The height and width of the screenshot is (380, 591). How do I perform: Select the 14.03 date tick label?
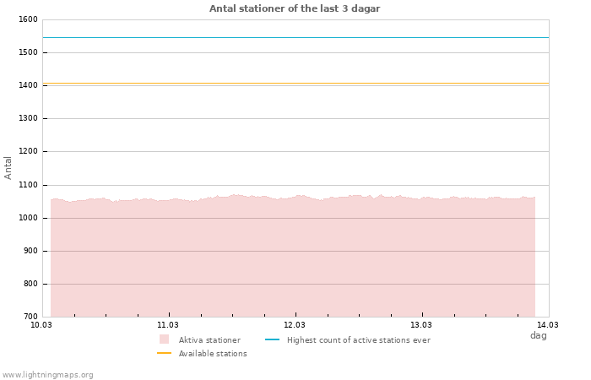point(548,324)
